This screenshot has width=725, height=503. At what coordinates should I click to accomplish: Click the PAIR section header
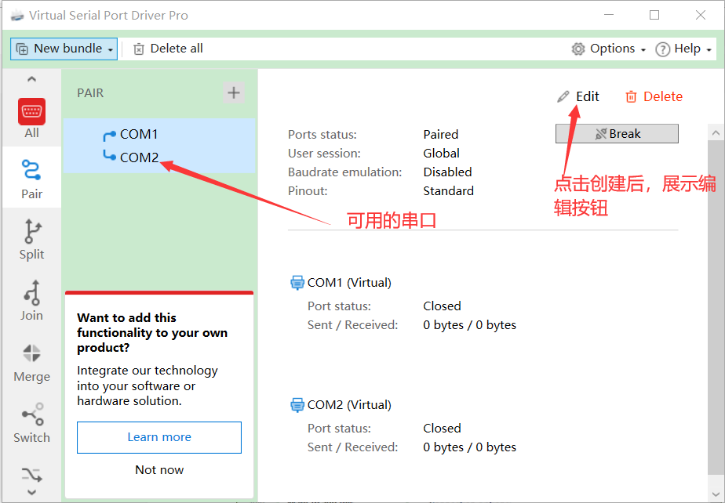point(90,92)
